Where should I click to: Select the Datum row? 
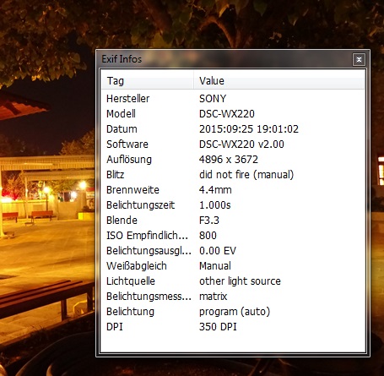click(233, 129)
